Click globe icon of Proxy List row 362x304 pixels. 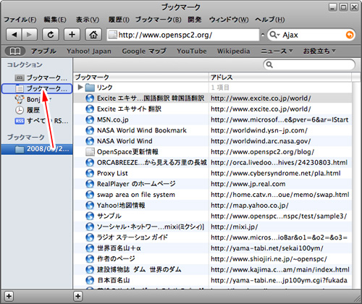coord(90,173)
